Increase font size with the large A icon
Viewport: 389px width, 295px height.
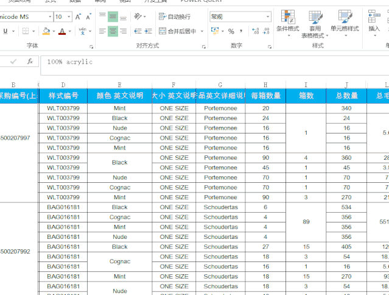pos(78,17)
